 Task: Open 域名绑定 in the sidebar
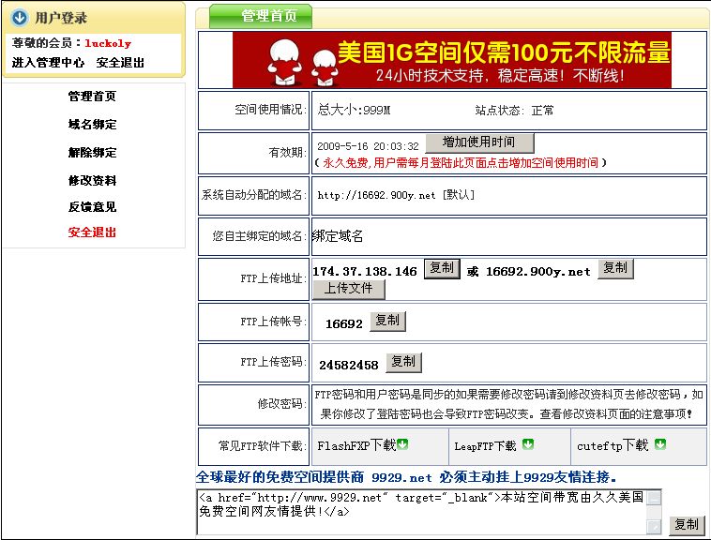pyautogui.click(x=92, y=125)
